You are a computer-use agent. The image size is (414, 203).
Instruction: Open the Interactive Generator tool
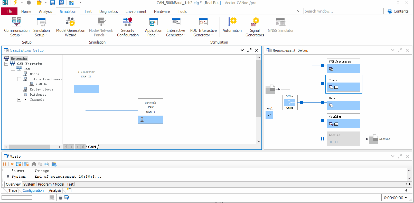(176, 27)
